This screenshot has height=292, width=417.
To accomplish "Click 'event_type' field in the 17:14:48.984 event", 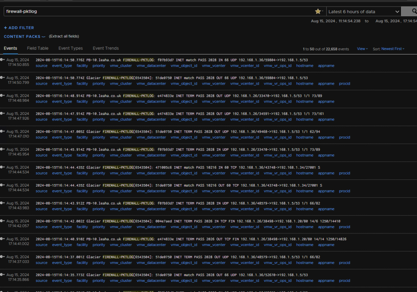I will (x=62, y=102).
